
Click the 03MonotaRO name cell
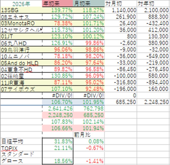(x=21, y=23)
